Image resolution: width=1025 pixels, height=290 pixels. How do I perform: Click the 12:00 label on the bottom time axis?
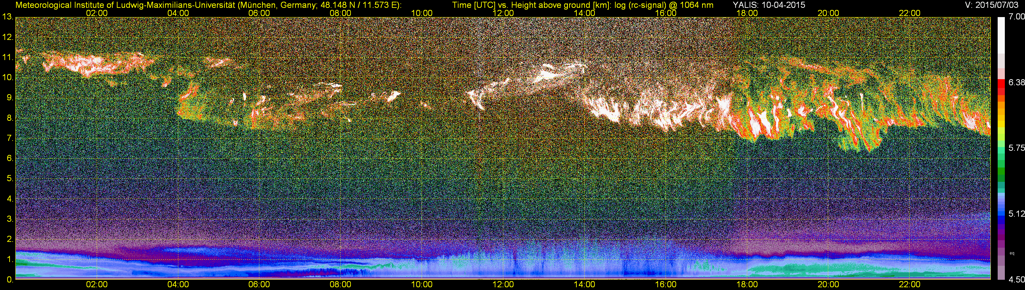(x=503, y=285)
